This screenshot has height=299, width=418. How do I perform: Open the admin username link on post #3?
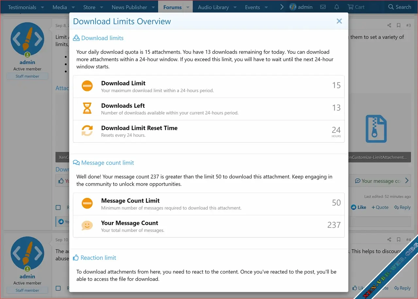point(27,62)
